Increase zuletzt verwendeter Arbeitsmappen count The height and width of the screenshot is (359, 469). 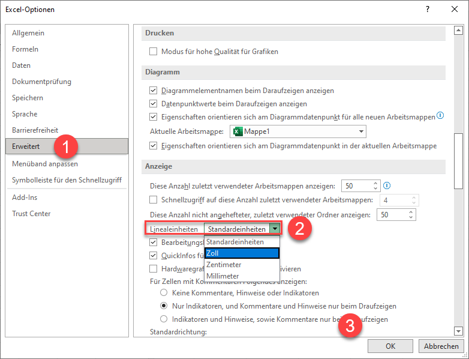pyautogui.click(x=375, y=183)
